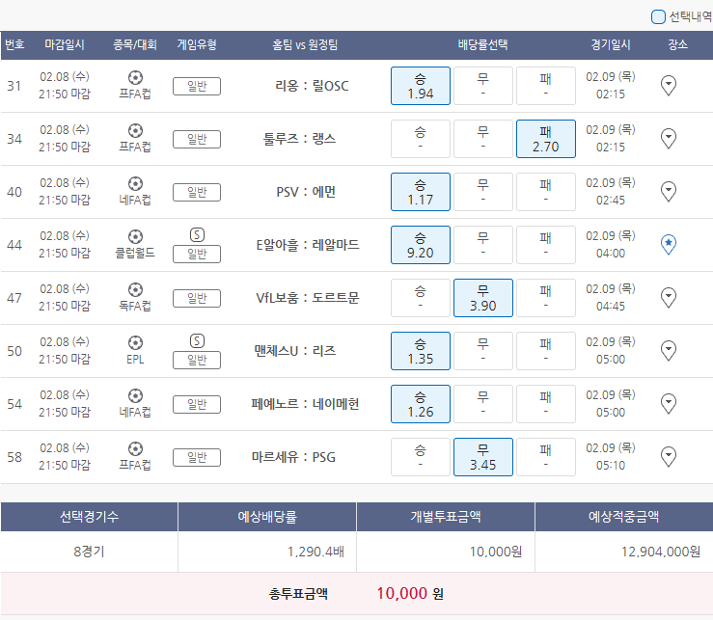Click the 10,000원 individual bet amount
Image resolution: width=713 pixels, height=620 pixels.
[496, 552]
